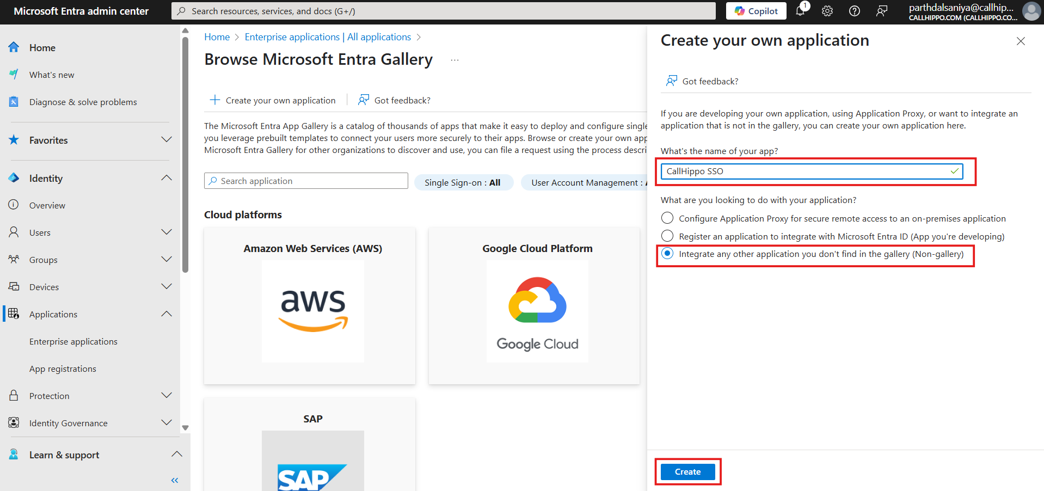Click Got feedback in the Create your own application panel

(702, 81)
